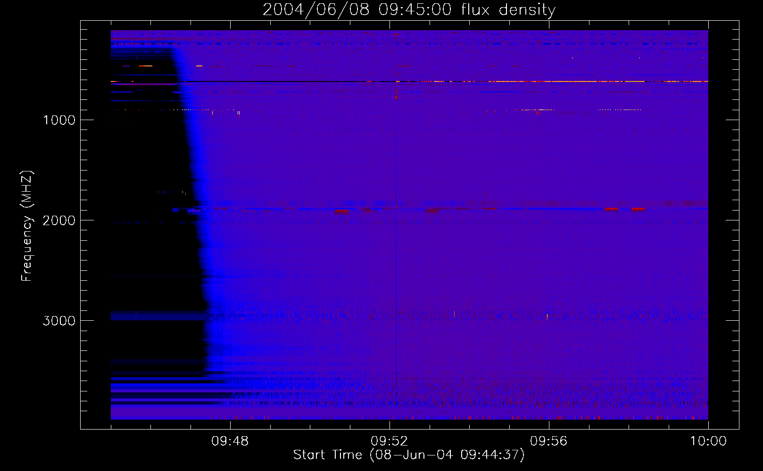The width and height of the screenshot is (763, 471).
Task: Click the 10:00 time tick label
Action: point(708,441)
